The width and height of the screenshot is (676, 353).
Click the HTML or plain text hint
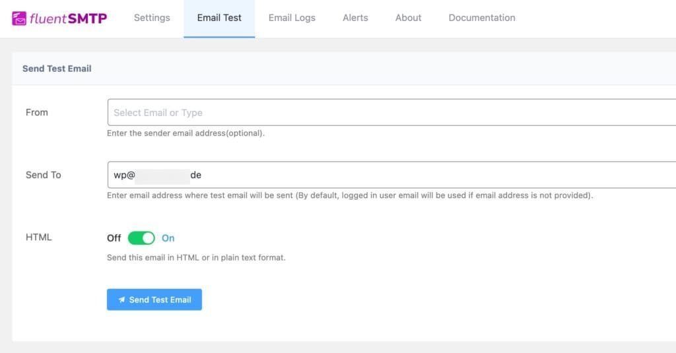click(196, 258)
